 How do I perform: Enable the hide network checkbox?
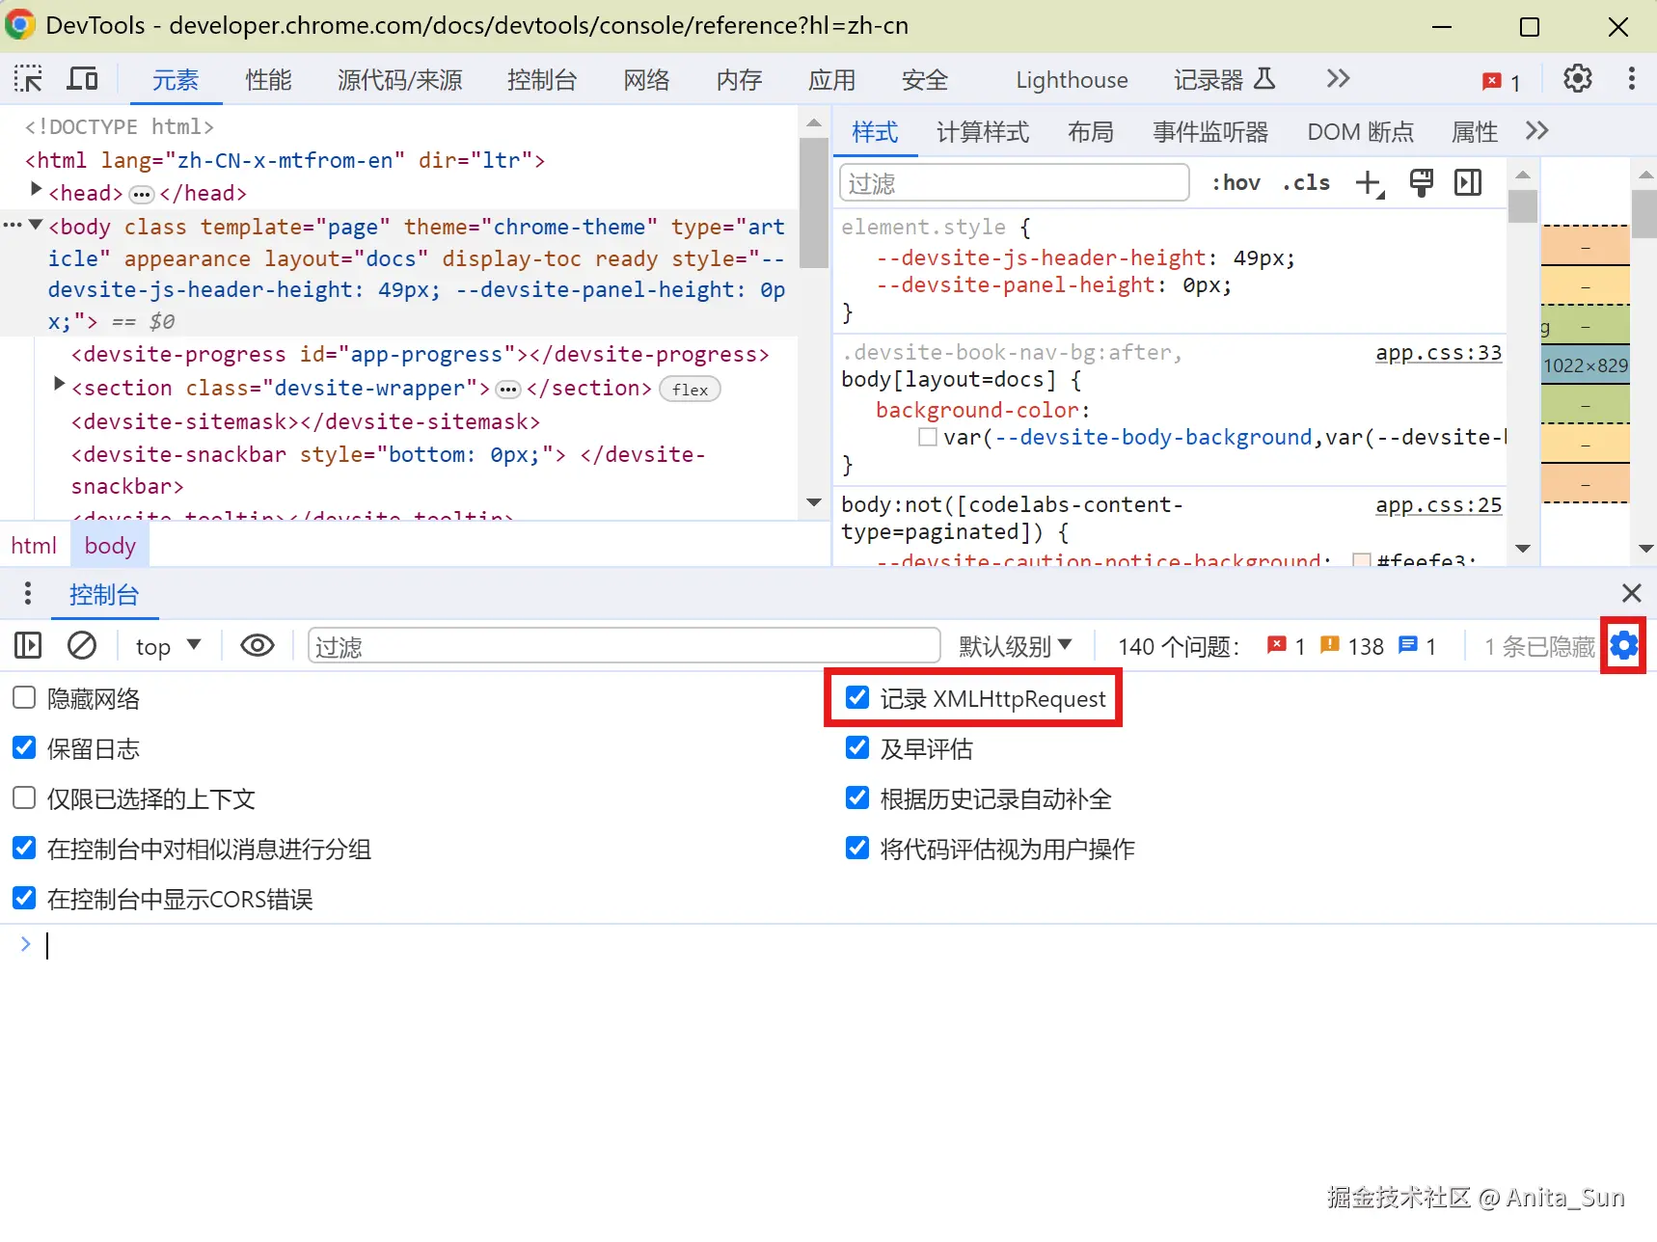[x=24, y=698]
